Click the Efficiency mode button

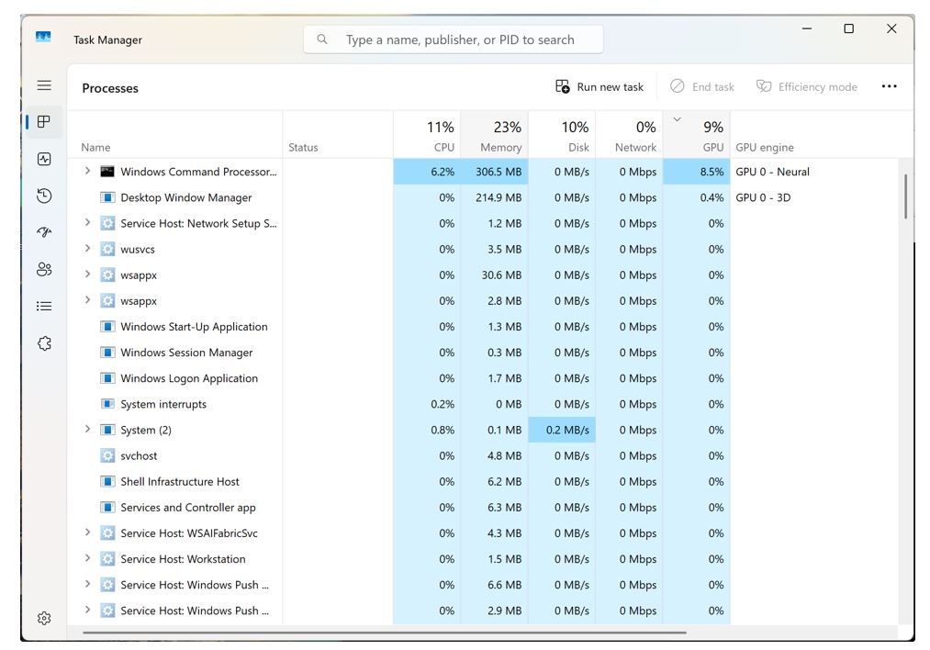(x=807, y=86)
